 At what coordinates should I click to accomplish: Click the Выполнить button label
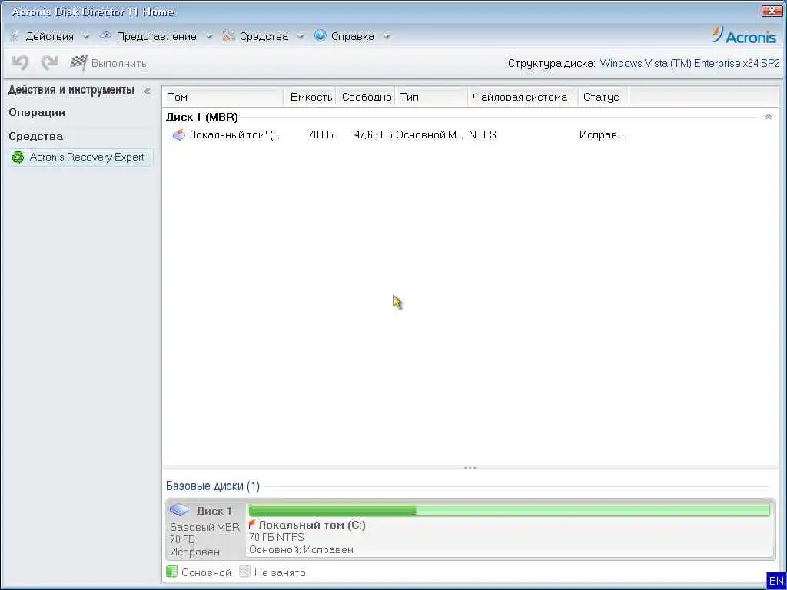click(119, 63)
